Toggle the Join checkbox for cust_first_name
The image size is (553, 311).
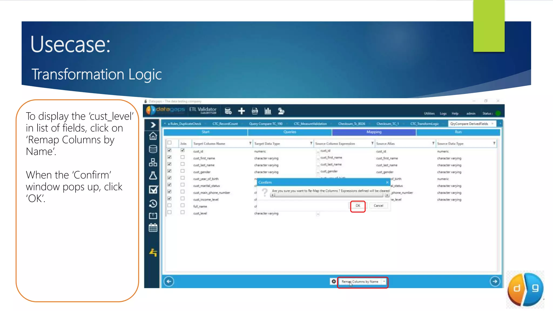pos(183,157)
